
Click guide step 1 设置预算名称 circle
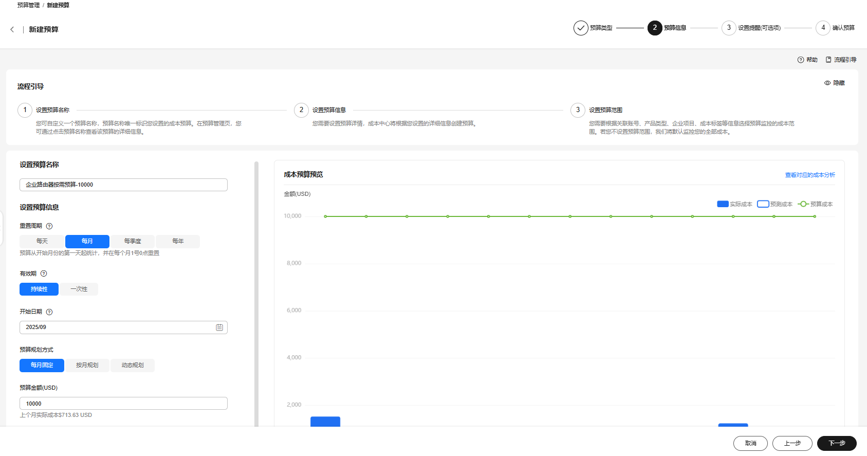click(x=25, y=110)
